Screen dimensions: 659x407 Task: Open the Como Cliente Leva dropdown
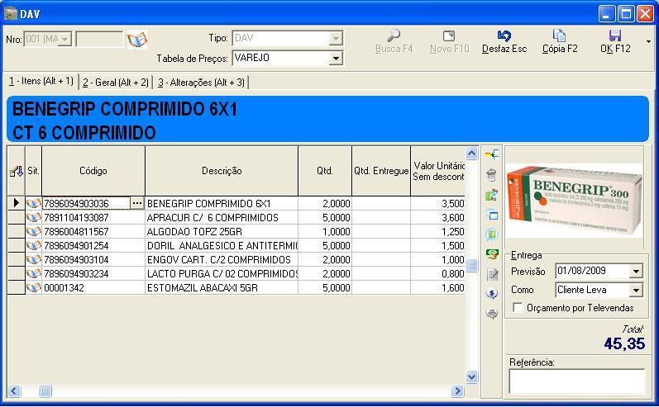(x=637, y=290)
